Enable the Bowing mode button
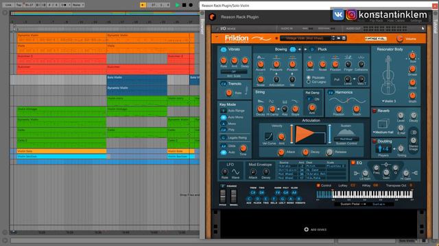Image resolution: width=439 pixels, height=246 pixels. click(293, 49)
